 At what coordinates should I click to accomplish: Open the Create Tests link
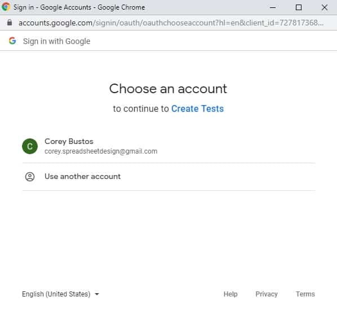click(x=197, y=109)
